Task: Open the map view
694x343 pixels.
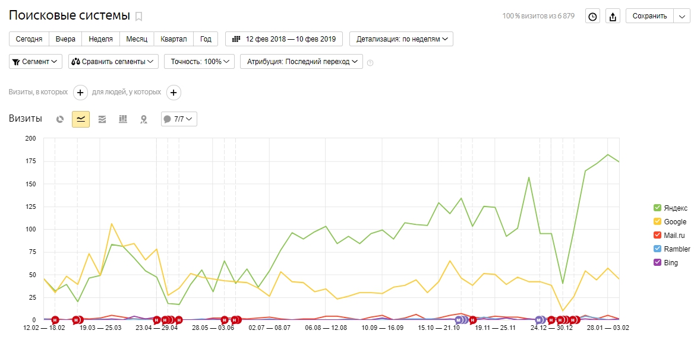Action: click(143, 119)
